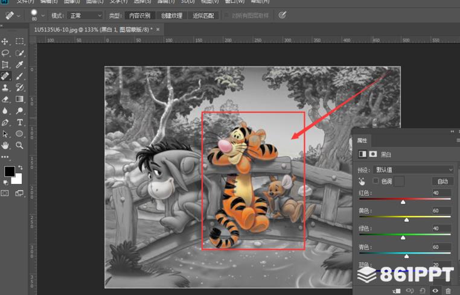Collapse the Properties panel double arrows

452,132
